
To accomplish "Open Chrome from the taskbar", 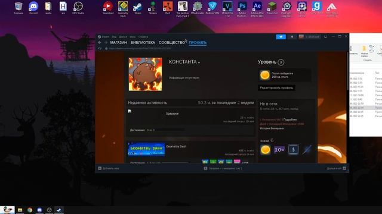I will pyautogui.click(x=30, y=210).
